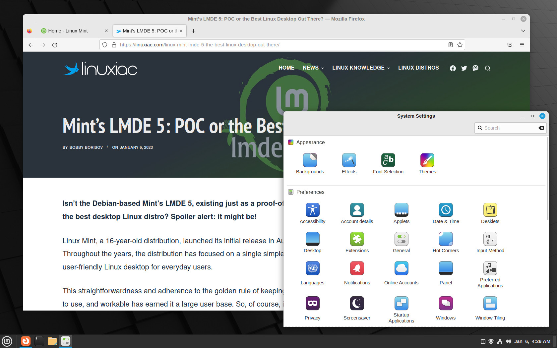The image size is (557, 348).
Task: Click the Firefox URL address bar
Action: tap(282, 45)
